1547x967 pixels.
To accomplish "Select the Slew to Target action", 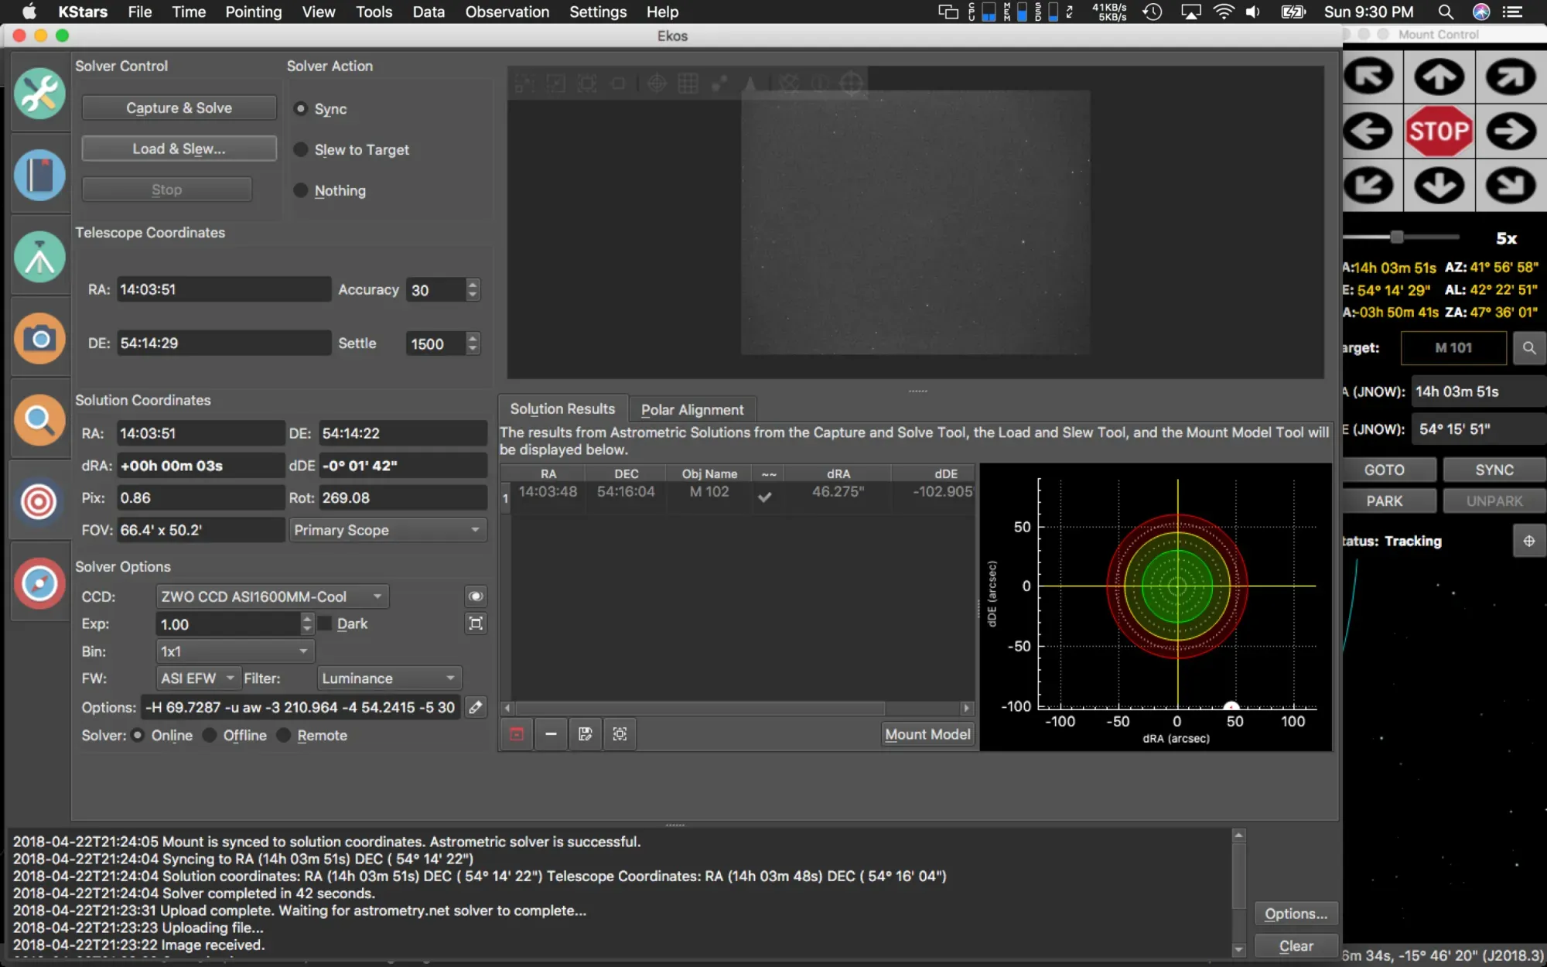I will 301,150.
